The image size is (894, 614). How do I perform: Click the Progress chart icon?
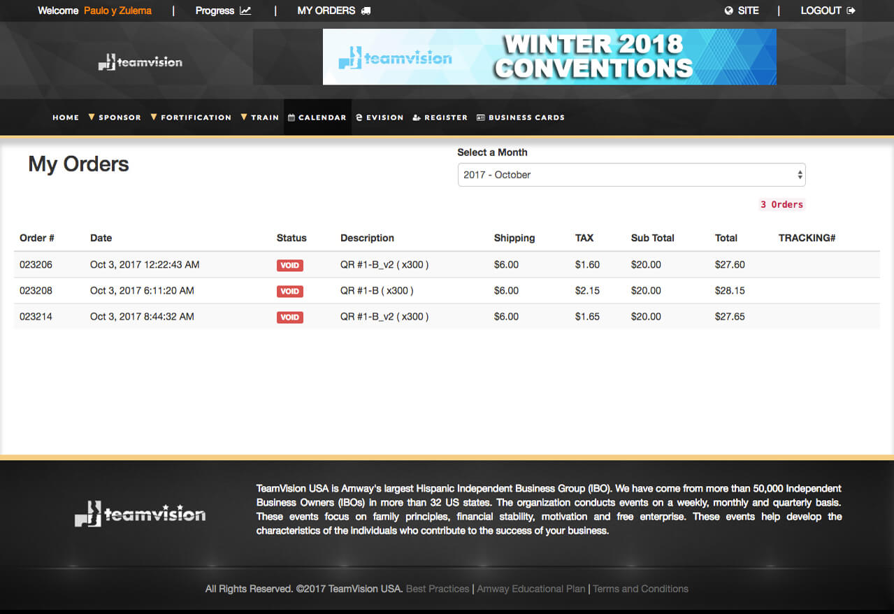pyautogui.click(x=245, y=10)
